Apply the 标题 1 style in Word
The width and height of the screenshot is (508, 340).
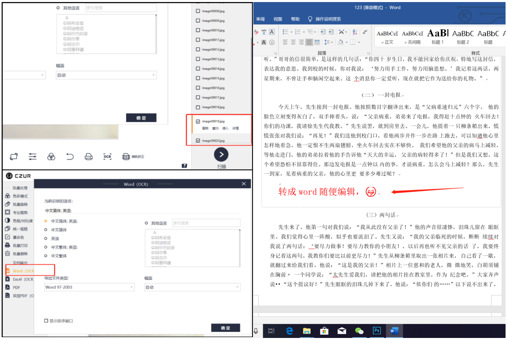[x=438, y=37]
